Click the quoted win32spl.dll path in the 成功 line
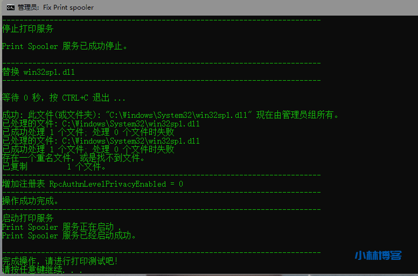 pos(178,115)
